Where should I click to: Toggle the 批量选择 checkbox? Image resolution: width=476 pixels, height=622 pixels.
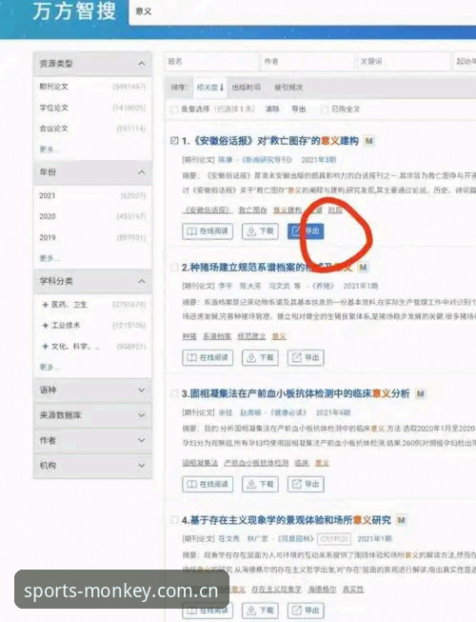174,110
